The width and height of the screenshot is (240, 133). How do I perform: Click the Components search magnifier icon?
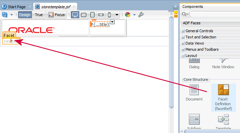click(184, 14)
